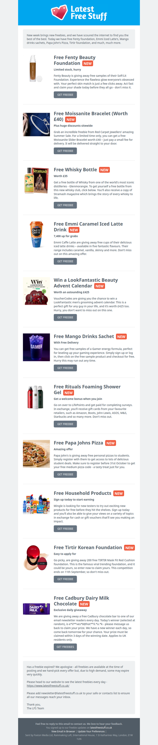158x745 pixels.
Task: Click Get Freebies under Cadbury Dairy Milk
Action: [x=65, y=647]
